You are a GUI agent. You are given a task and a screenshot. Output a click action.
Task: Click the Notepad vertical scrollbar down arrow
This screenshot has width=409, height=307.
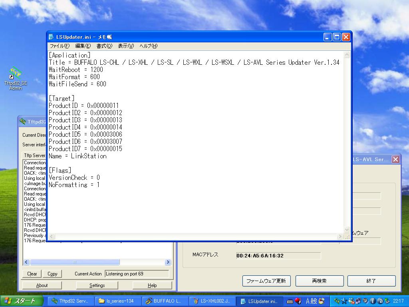pyautogui.click(x=347, y=230)
